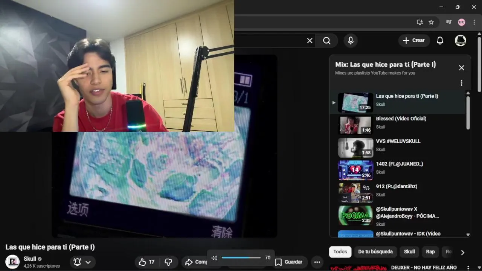
Task: Select the Rap filter chip
Action: (430, 252)
